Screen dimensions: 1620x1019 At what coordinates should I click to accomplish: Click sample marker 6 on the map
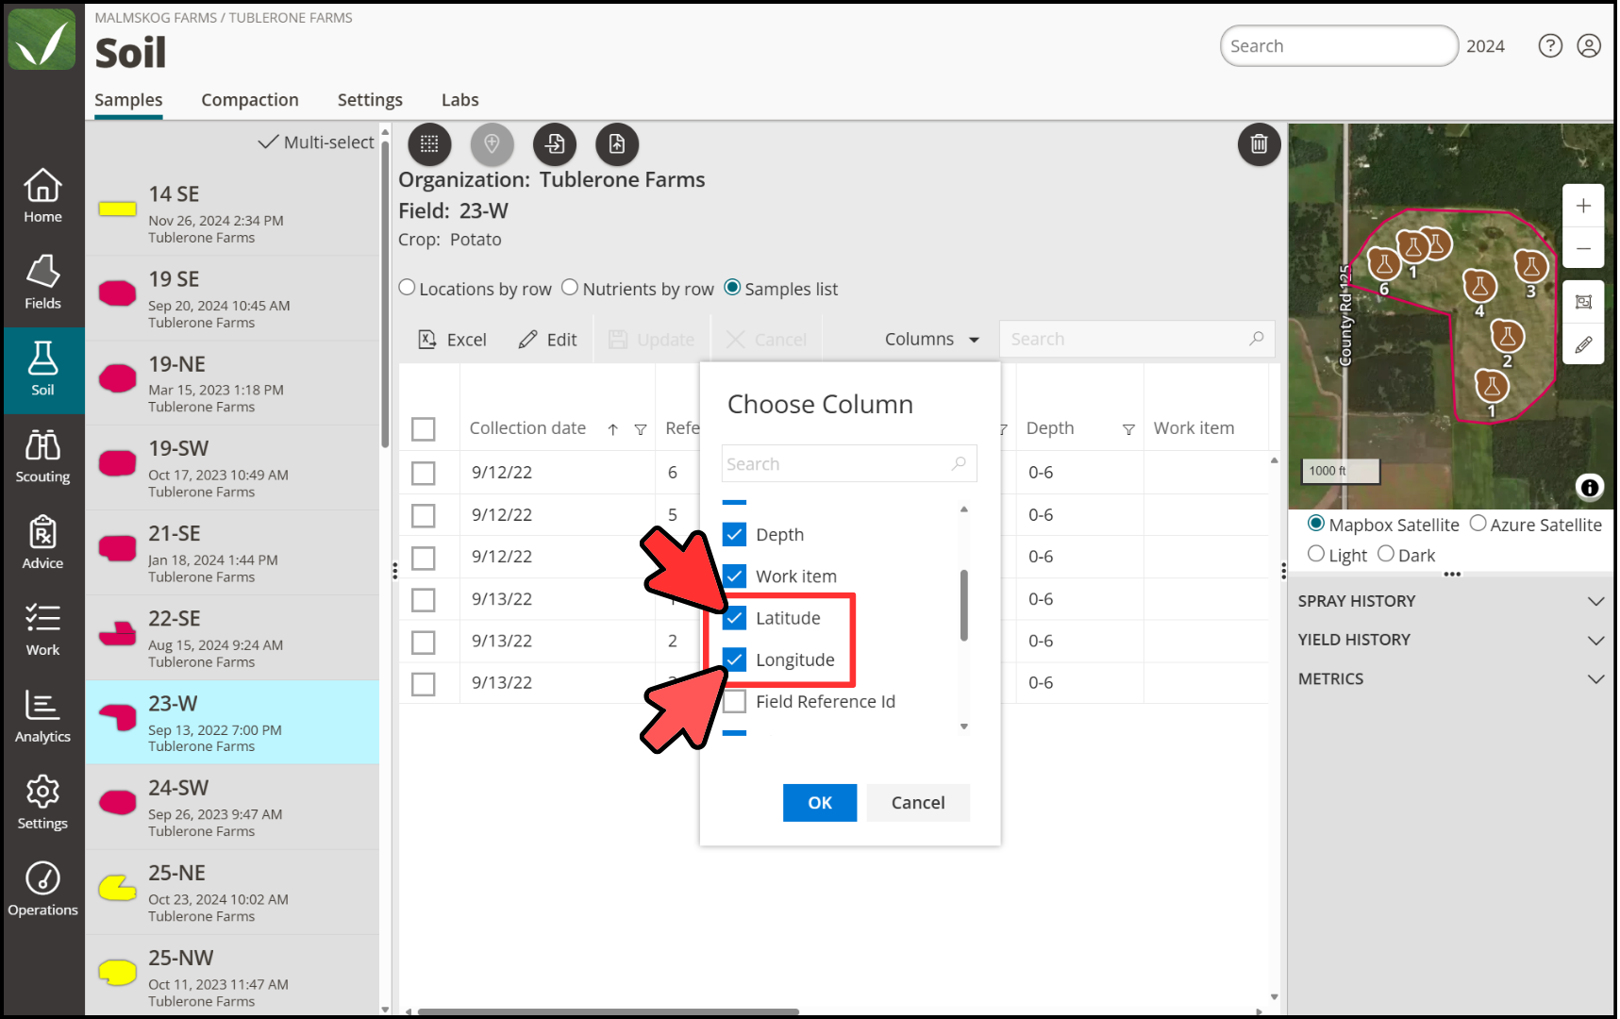[1383, 264]
